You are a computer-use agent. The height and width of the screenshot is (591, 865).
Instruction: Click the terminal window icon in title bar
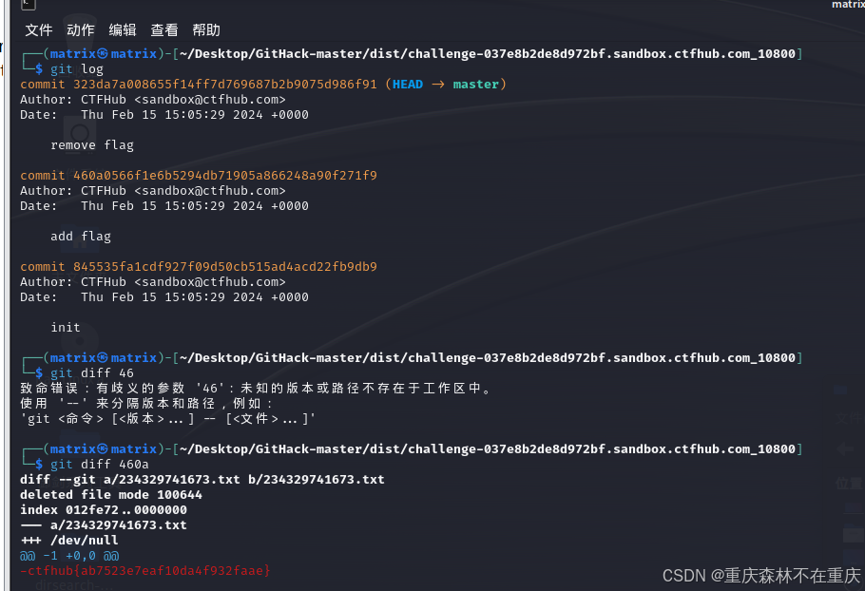[29, 4]
